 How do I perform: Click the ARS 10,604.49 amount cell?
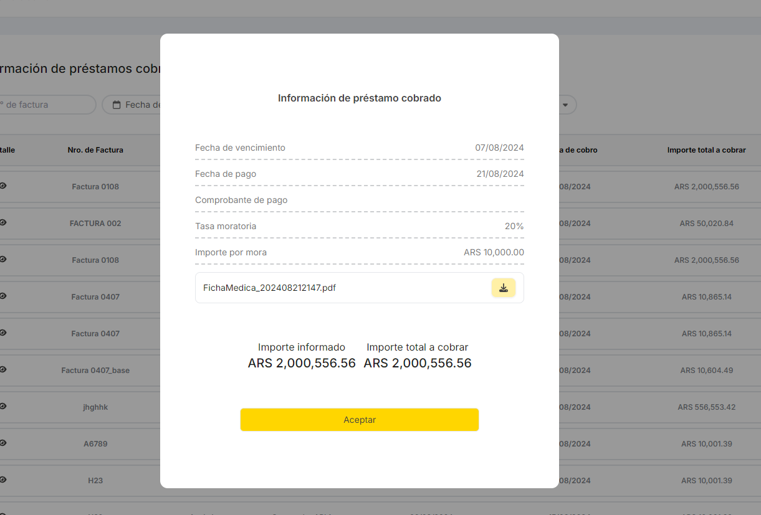[x=706, y=371]
